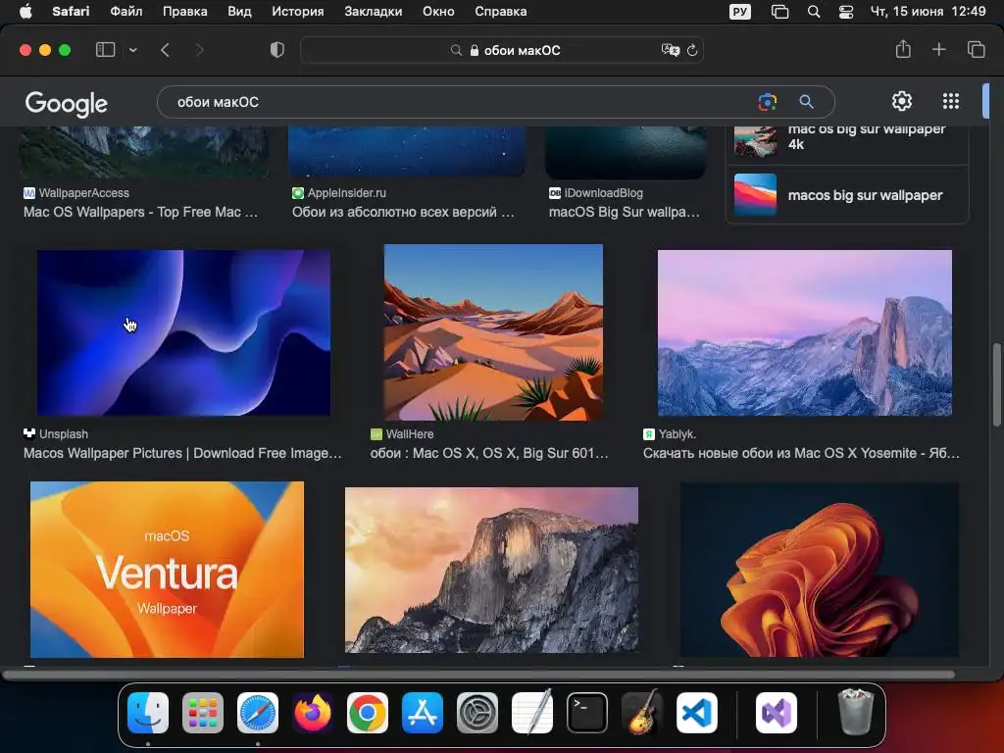Click the magnifier search button
Screen dimensions: 1004x753
click(x=806, y=101)
